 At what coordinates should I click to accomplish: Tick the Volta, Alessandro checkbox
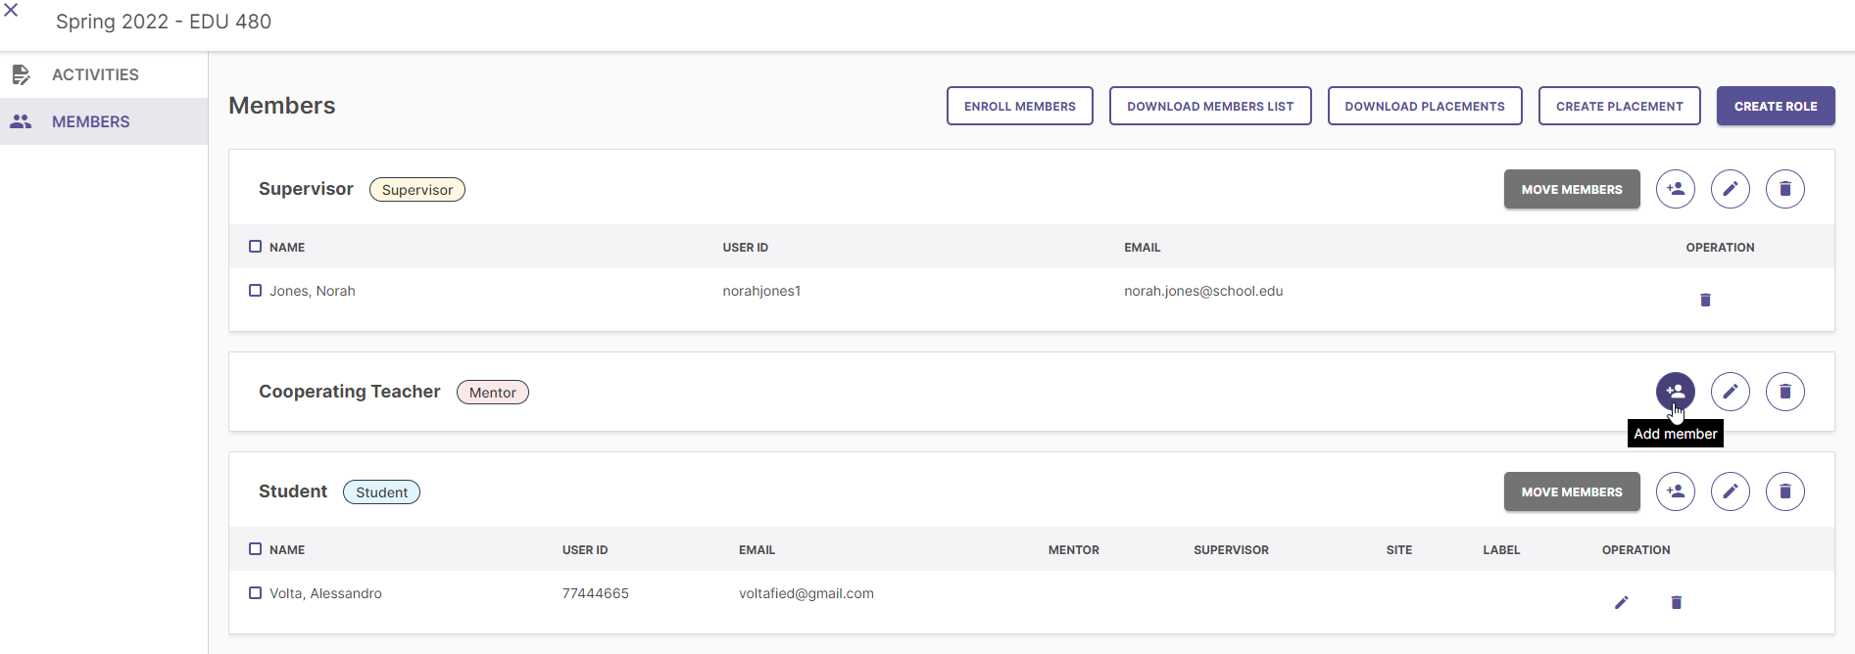pyautogui.click(x=255, y=593)
